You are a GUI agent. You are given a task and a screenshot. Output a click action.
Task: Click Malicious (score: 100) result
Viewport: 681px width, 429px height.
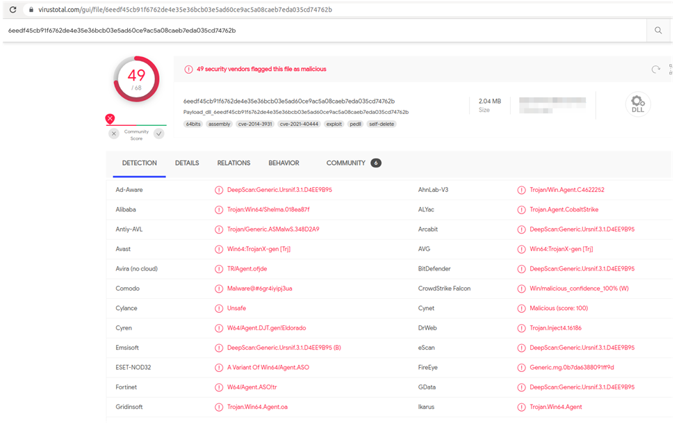[559, 308]
